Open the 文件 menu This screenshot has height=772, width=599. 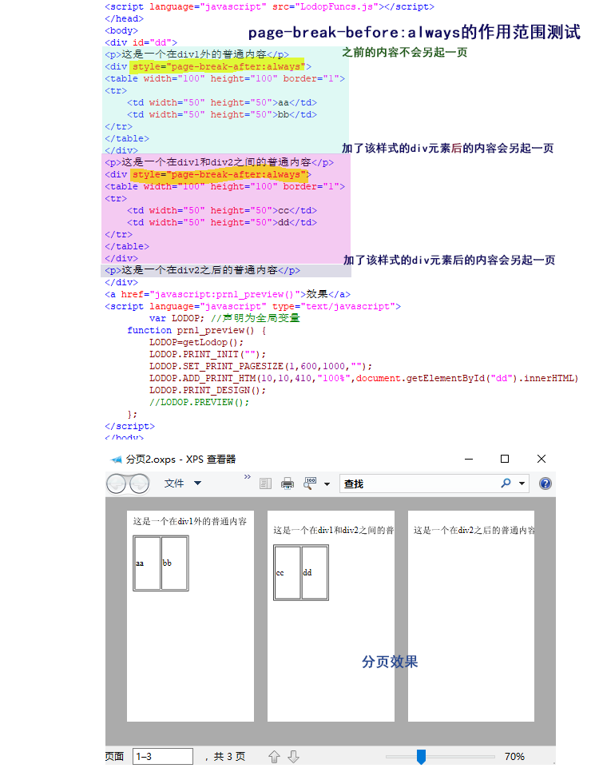coord(182,483)
